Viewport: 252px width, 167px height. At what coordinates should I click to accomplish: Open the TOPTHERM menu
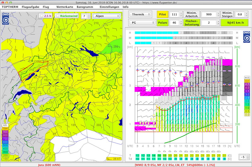click(10, 7)
